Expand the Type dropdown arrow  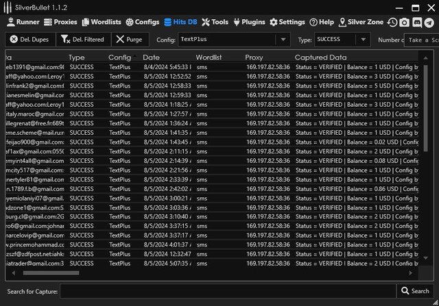pyautogui.click(x=363, y=40)
